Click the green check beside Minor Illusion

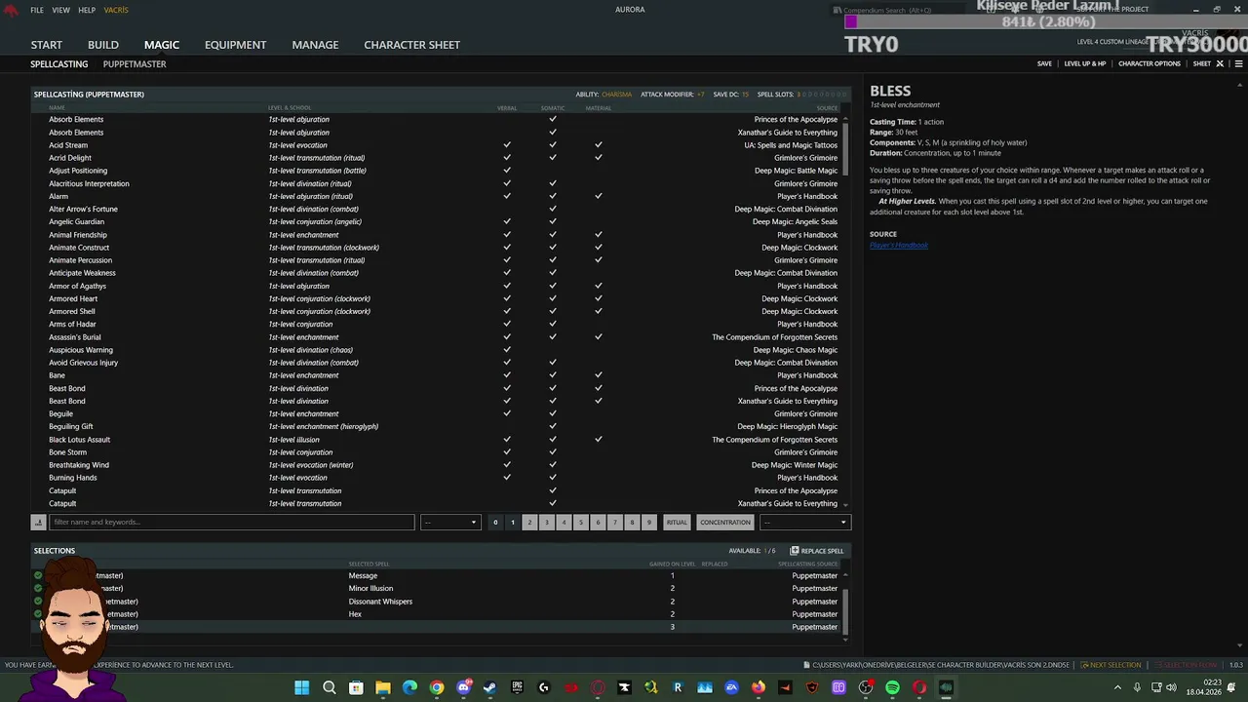pos(38,589)
